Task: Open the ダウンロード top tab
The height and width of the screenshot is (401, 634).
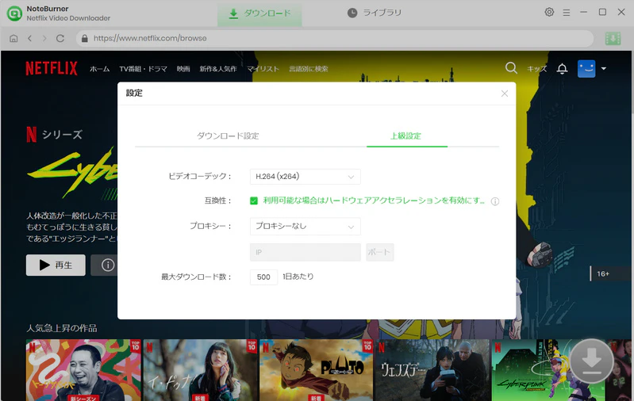Action: click(x=259, y=13)
